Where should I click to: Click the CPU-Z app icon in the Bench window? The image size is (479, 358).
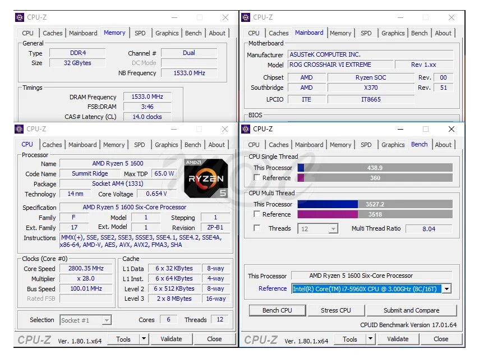(246, 129)
